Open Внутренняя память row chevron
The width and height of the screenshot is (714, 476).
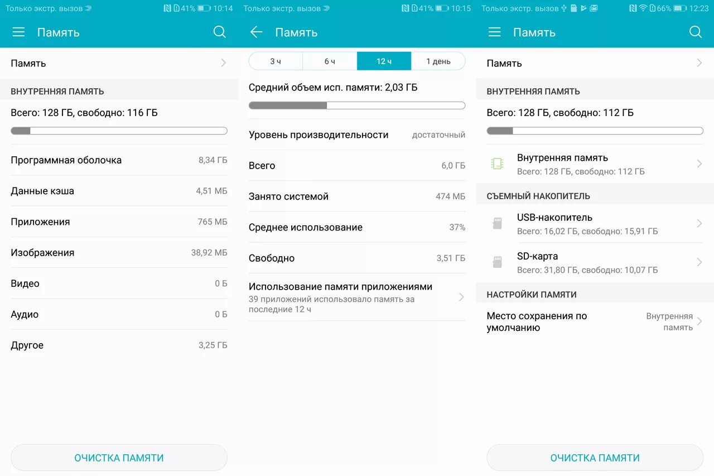[699, 164]
